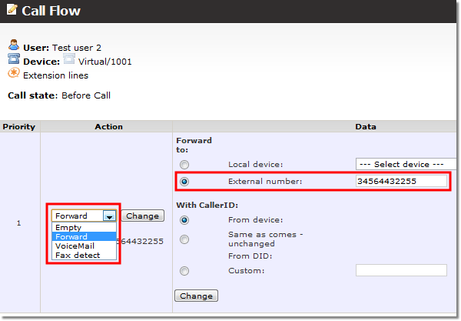Screen dimensions: 461x321
Task: Click the orange Extension lines icon
Action: pyautogui.click(x=13, y=75)
